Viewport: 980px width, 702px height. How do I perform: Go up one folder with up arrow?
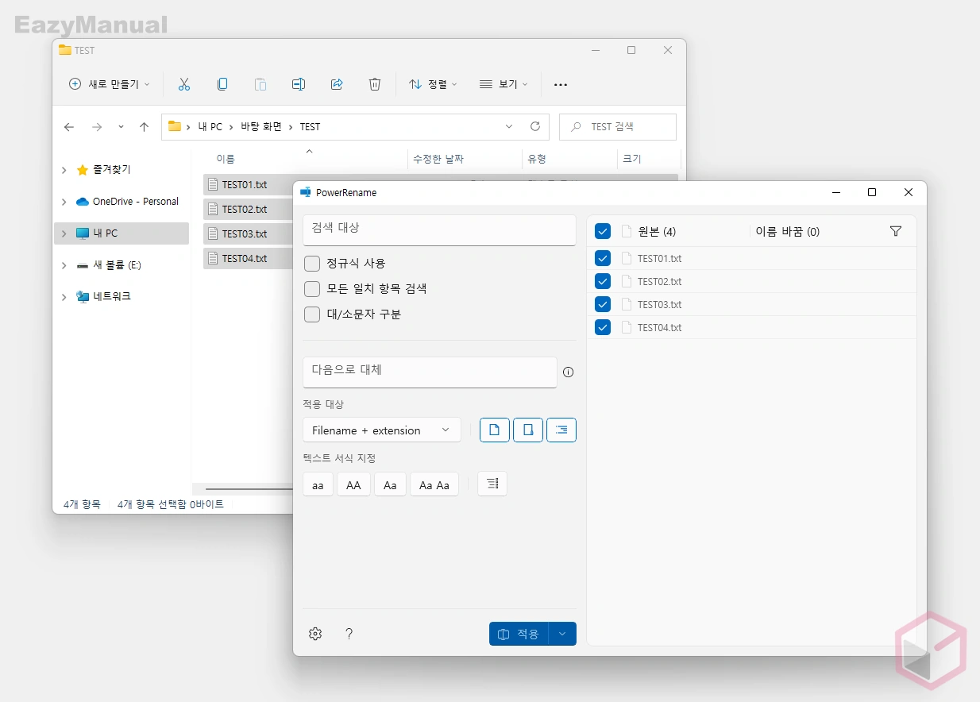144,127
